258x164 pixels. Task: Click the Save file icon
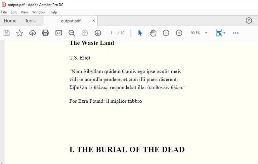pyautogui.click(x=7, y=33)
